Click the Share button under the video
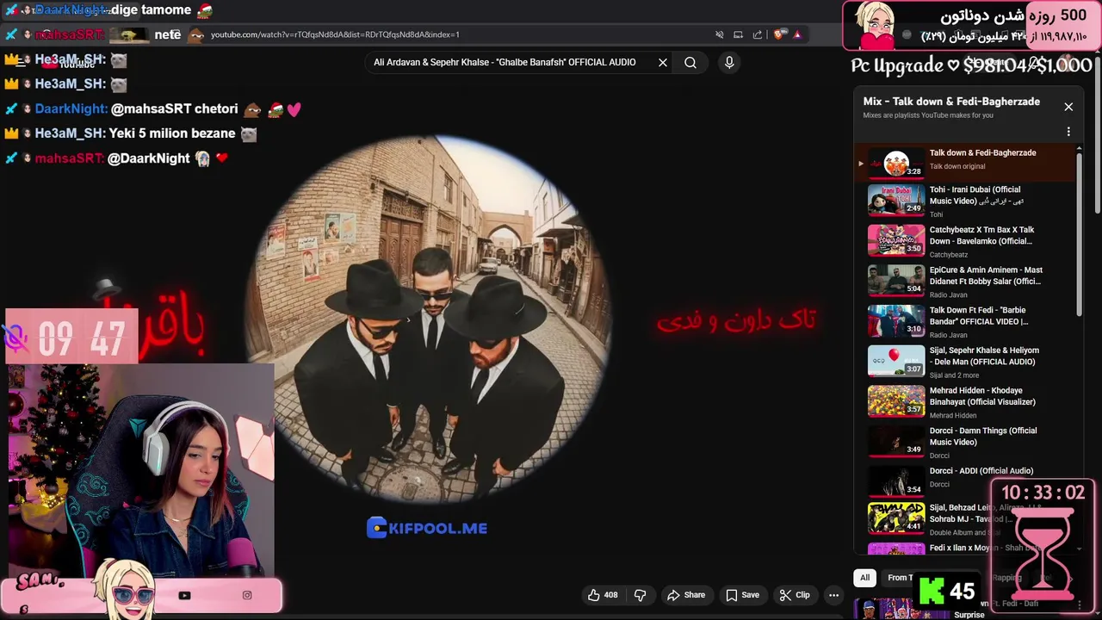Viewport: 1102px width, 620px height. (x=686, y=595)
